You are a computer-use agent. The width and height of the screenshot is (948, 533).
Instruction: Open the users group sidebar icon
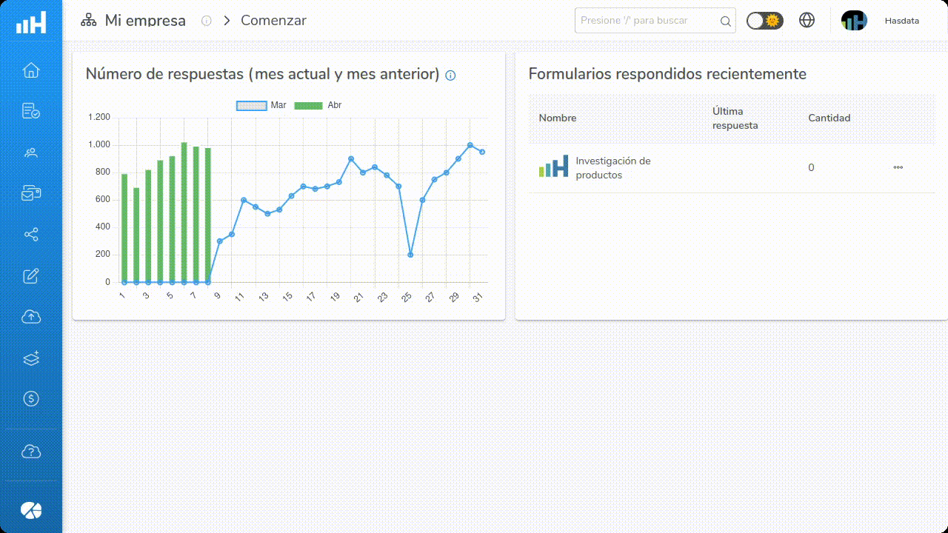[x=31, y=152]
